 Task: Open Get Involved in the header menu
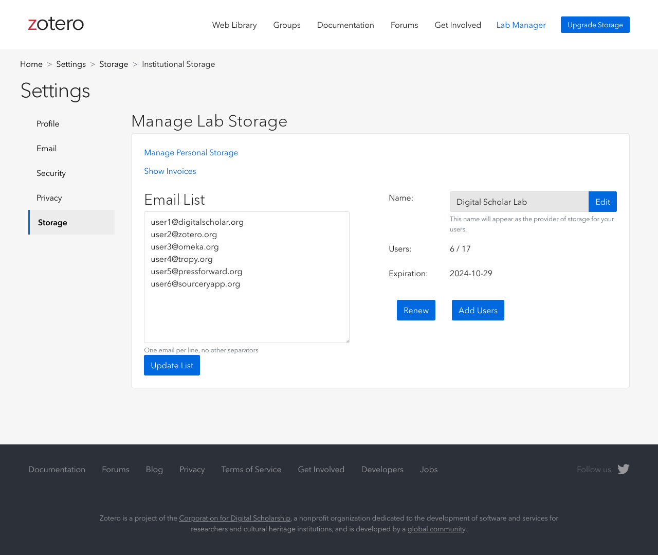(x=458, y=25)
